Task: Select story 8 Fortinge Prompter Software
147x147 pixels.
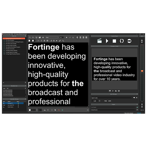Action: coord(14,50)
